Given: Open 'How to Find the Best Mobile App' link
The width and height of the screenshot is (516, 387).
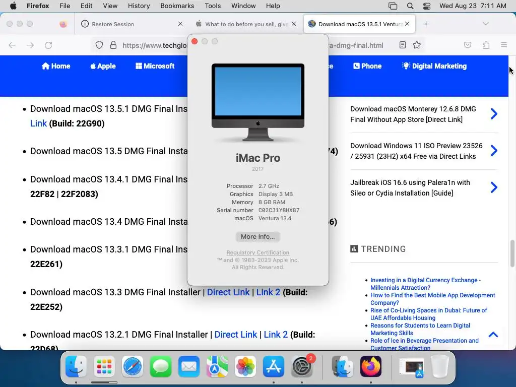Looking at the screenshot, I should click(433, 299).
